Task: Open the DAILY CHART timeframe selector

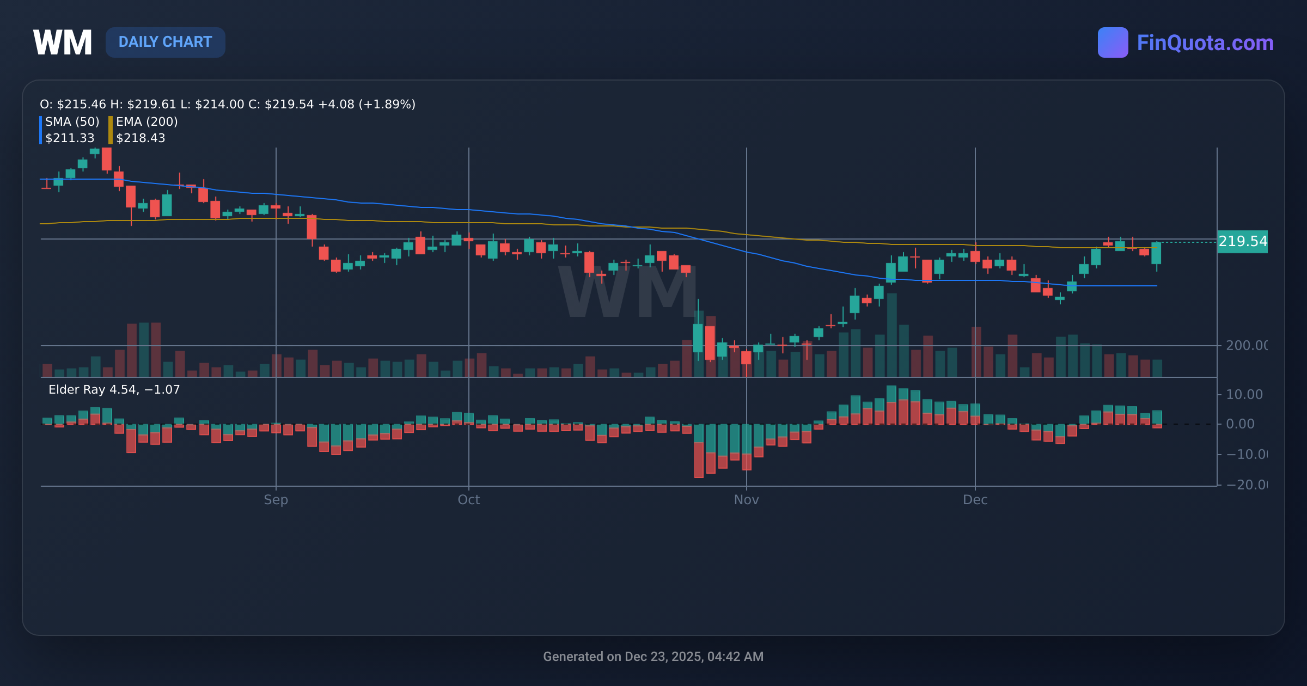Action: tap(165, 42)
